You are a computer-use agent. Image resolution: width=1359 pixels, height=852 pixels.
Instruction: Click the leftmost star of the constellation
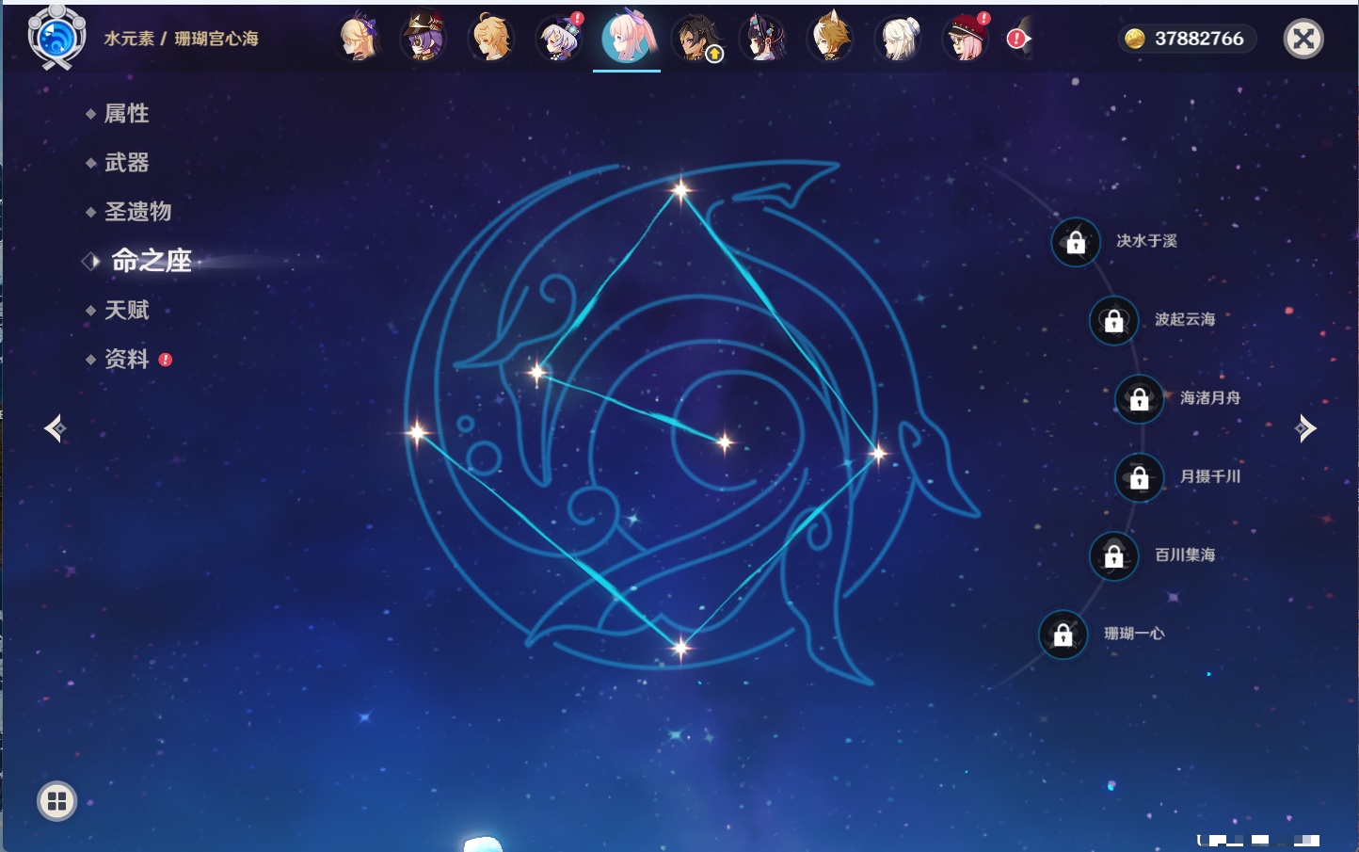click(x=417, y=433)
